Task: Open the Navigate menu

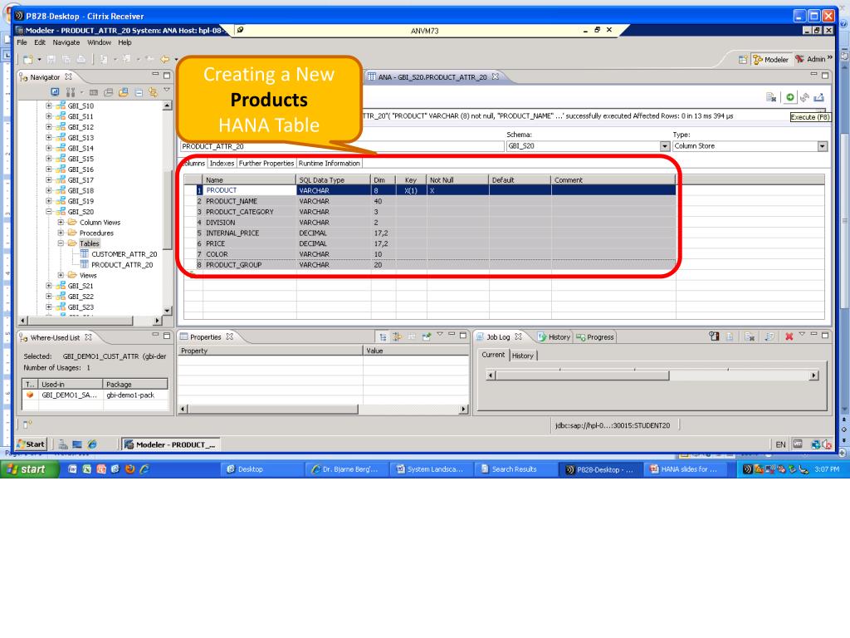Action: [x=66, y=42]
